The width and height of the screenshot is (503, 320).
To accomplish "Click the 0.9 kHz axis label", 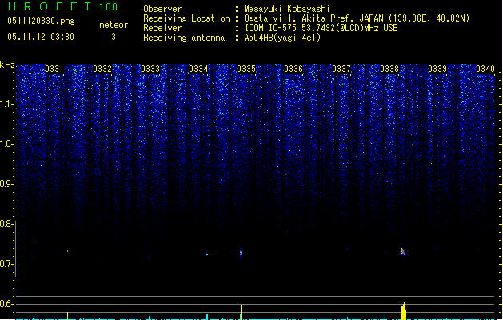I will point(6,184).
